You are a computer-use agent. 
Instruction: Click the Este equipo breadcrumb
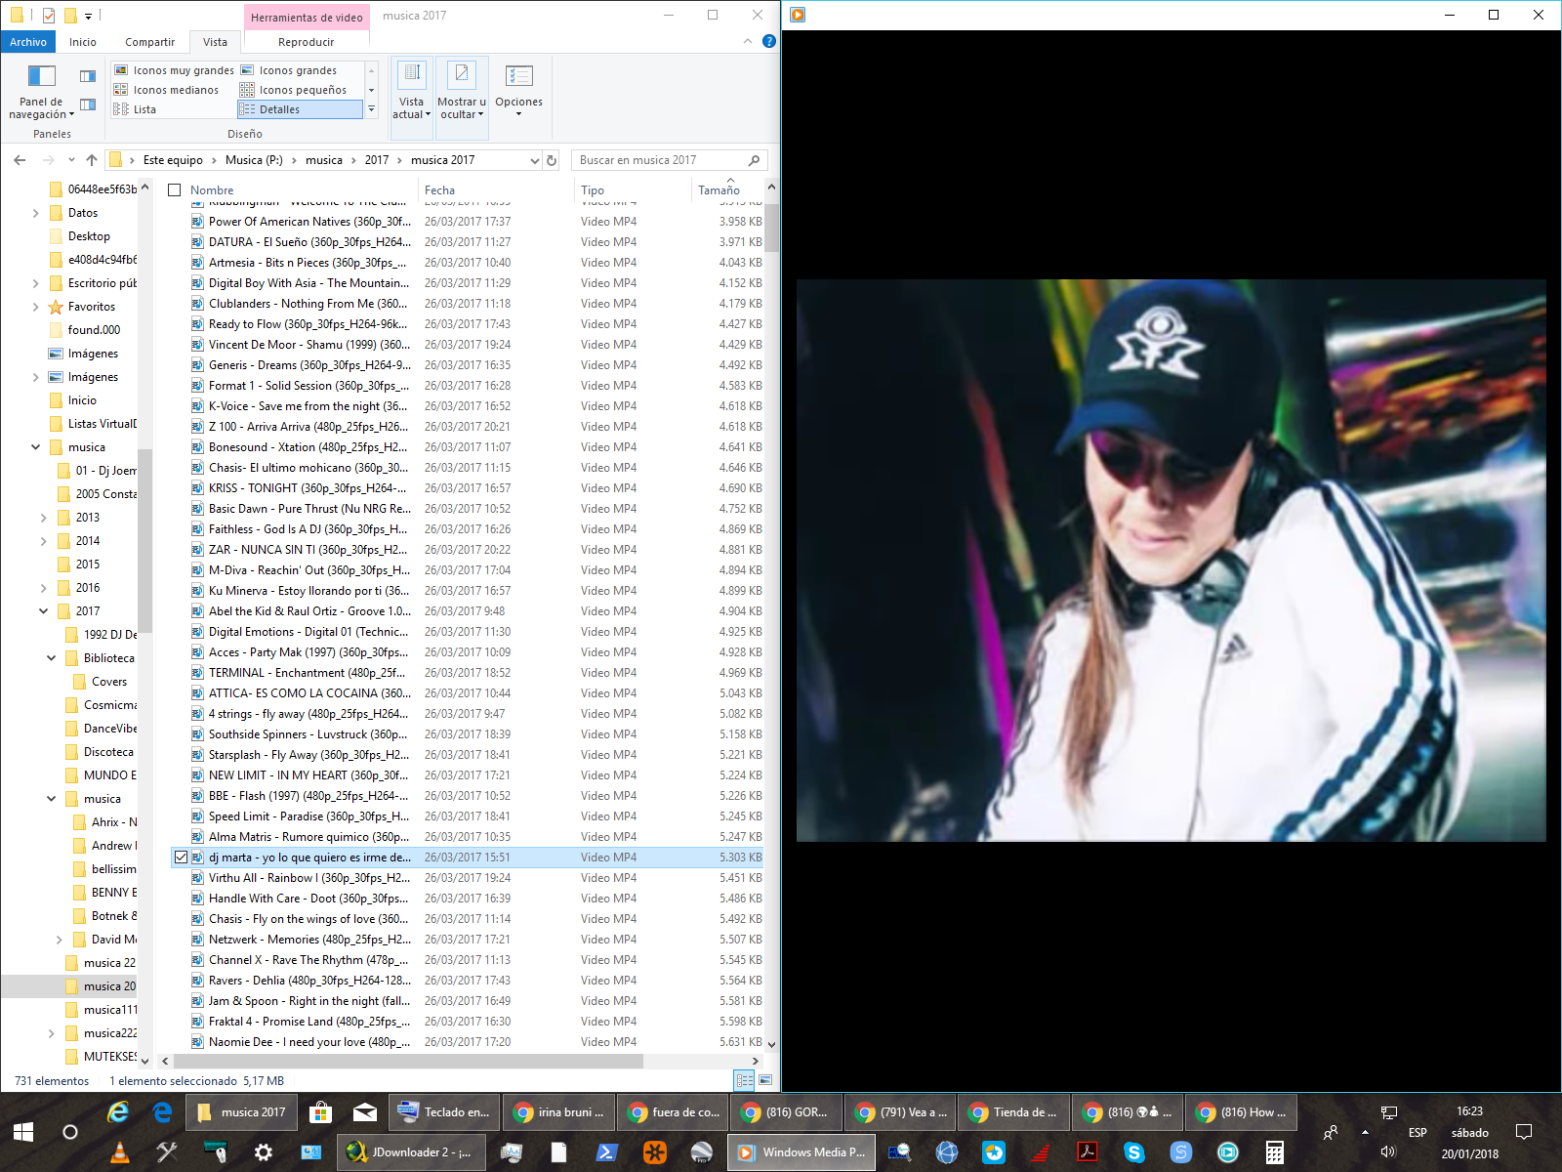pos(173,160)
